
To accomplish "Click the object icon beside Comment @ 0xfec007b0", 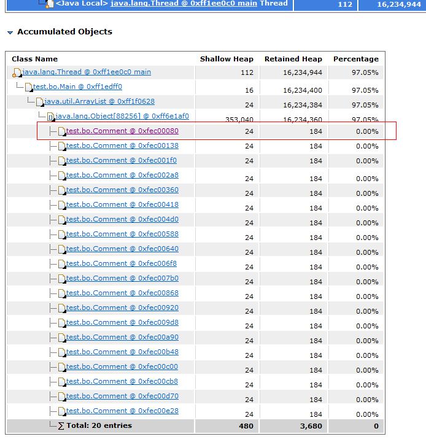I will (62, 279).
